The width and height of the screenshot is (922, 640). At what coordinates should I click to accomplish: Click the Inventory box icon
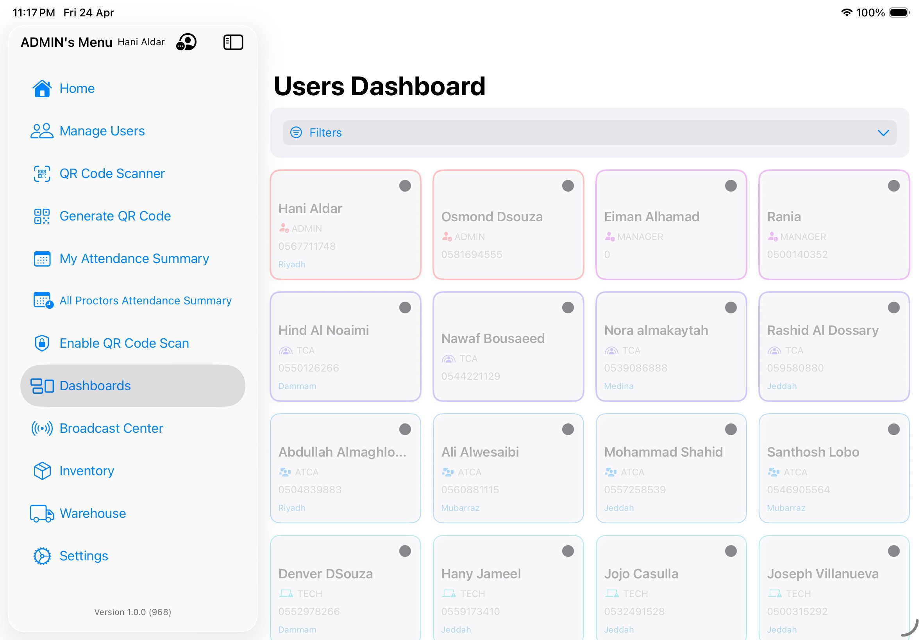tap(42, 471)
